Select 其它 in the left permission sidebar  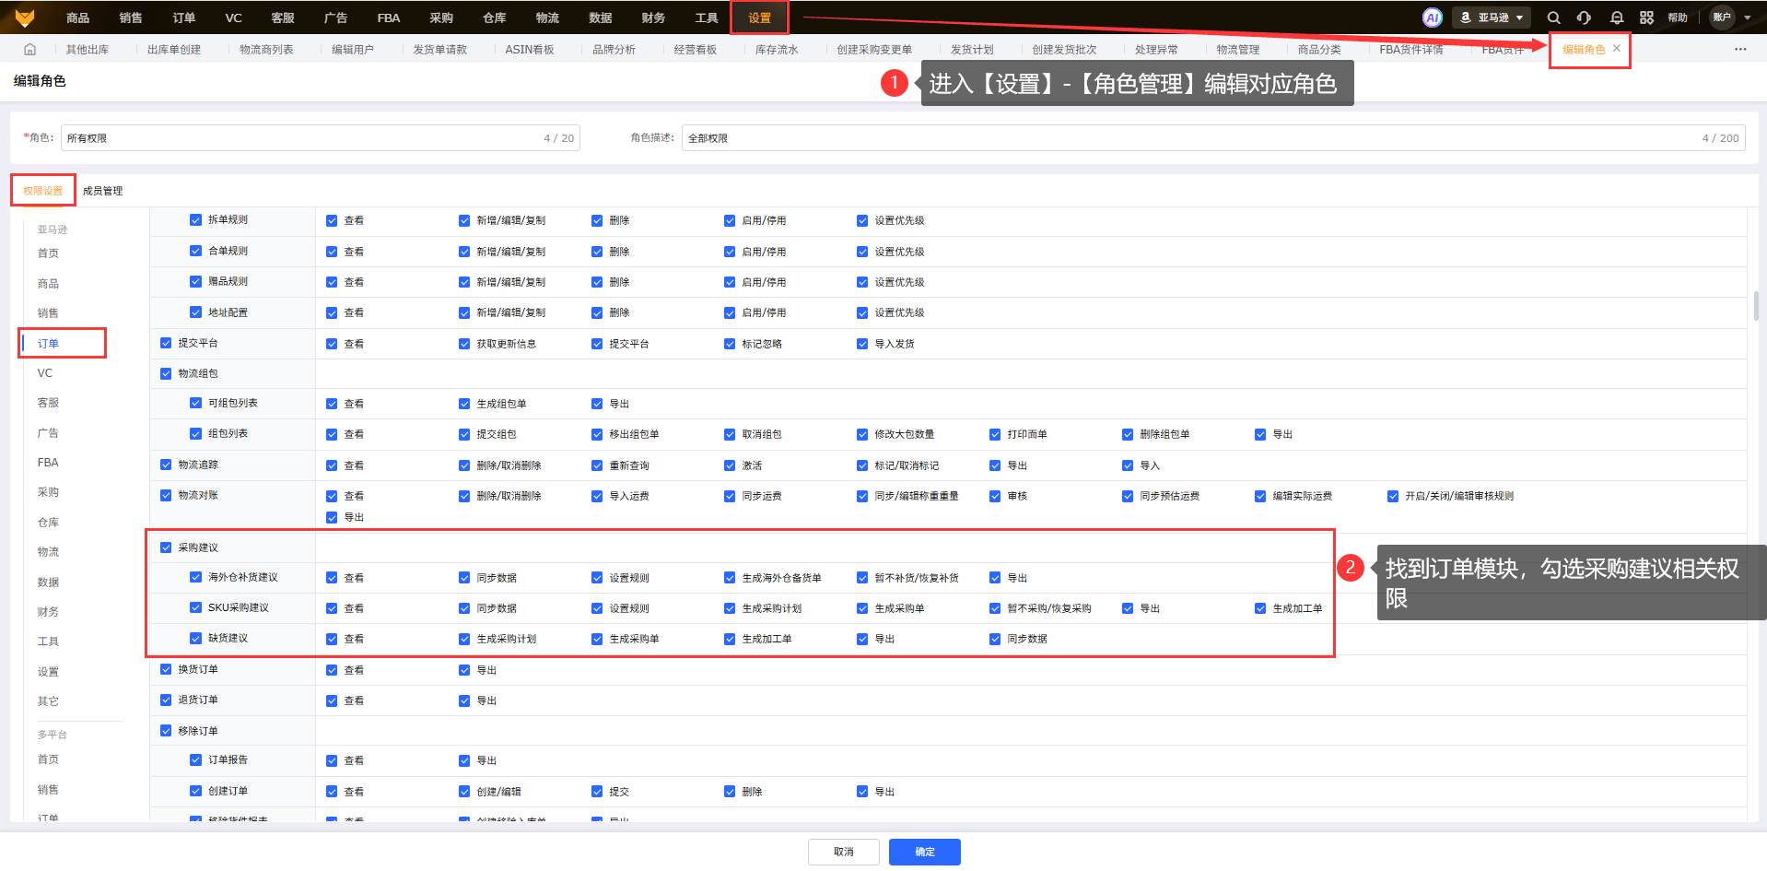[x=48, y=701]
